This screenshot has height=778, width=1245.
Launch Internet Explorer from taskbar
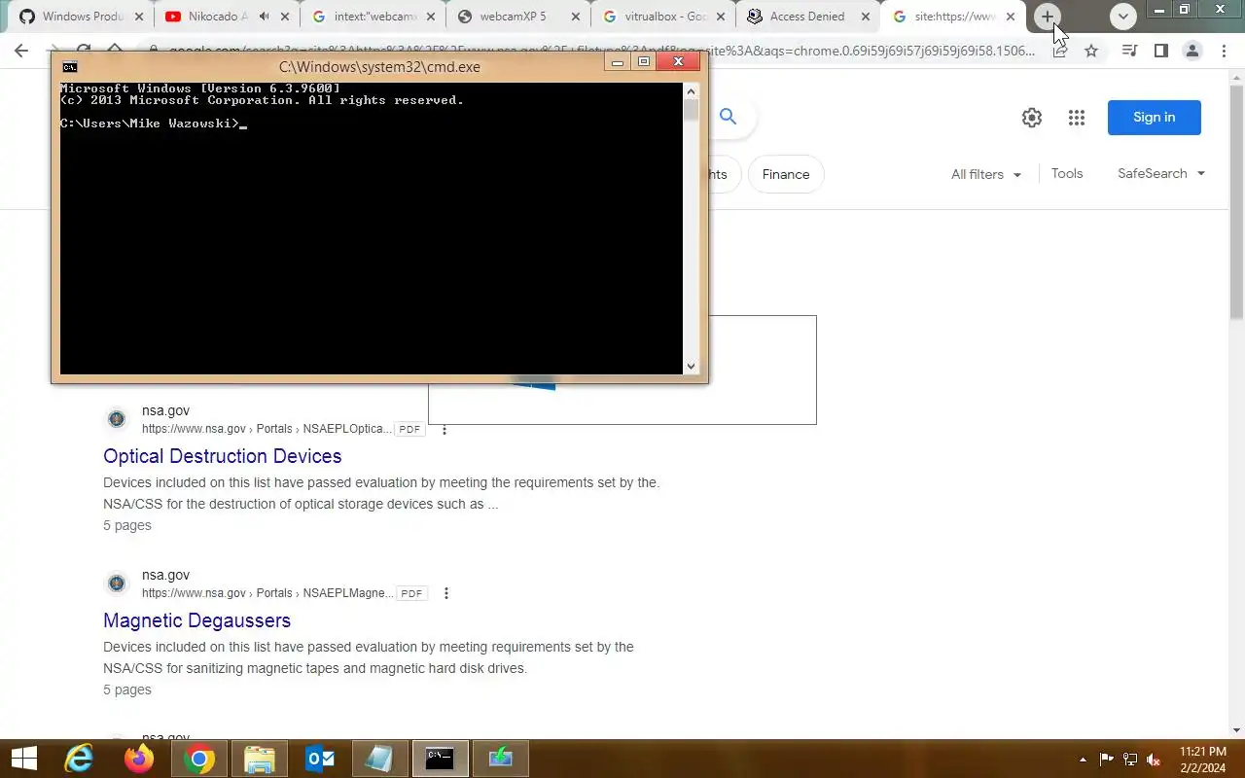(x=78, y=759)
